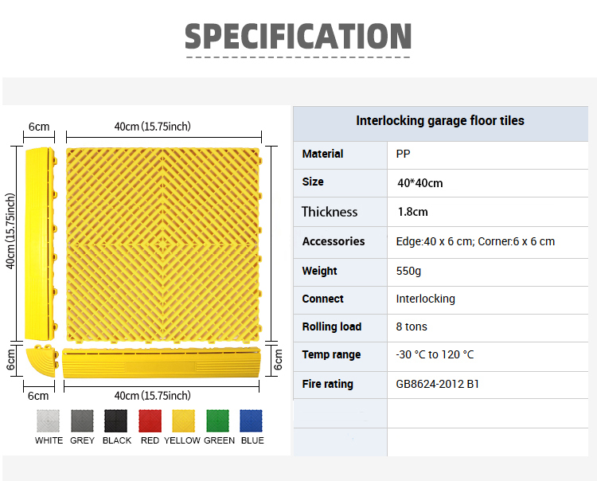
Task: Click the vertical '40cm (15.75inch)' dimension label
Action: point(10,231)
